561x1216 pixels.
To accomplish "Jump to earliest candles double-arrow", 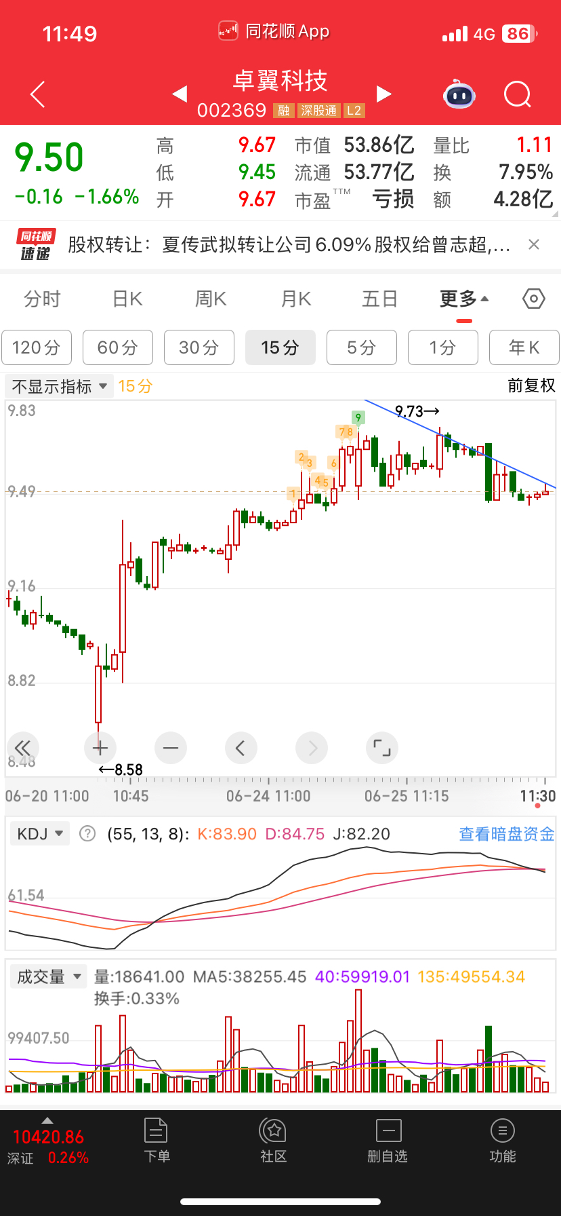I will point(23,748).
